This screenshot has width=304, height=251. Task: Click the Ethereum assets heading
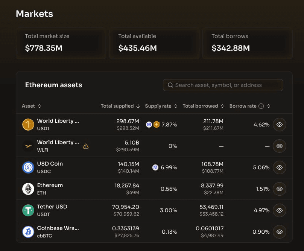click(x=53, y=85)
